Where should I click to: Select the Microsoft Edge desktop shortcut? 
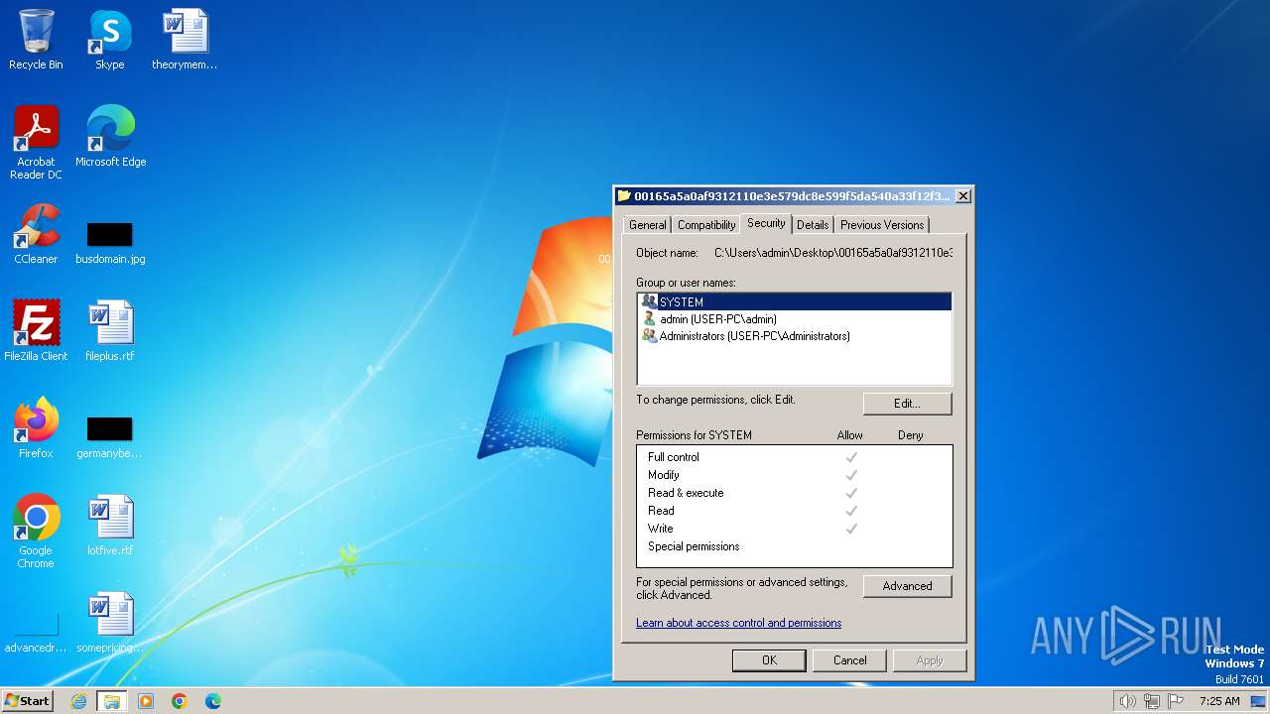tap(110, 137)
